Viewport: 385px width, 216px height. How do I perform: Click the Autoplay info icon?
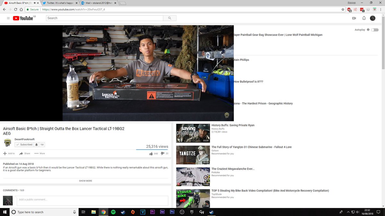tap(368, 30)
